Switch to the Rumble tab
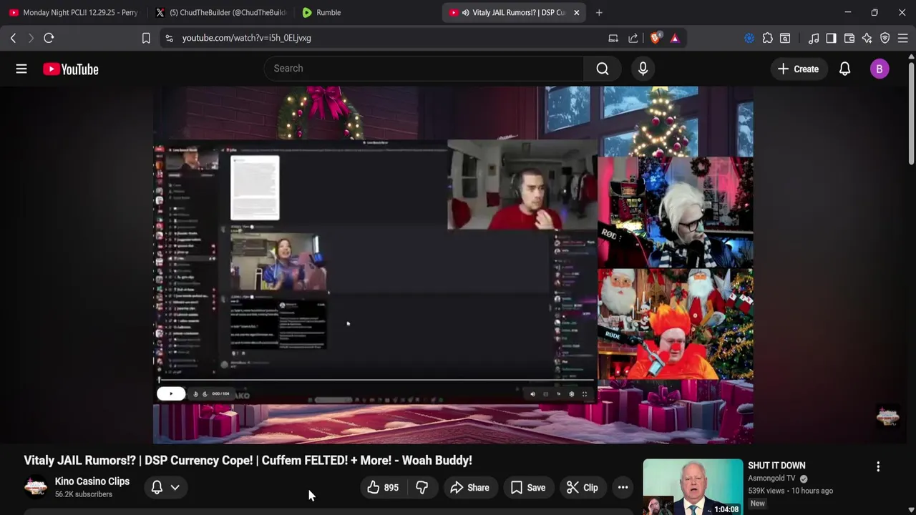916x515 pixels. coord(365,12)
